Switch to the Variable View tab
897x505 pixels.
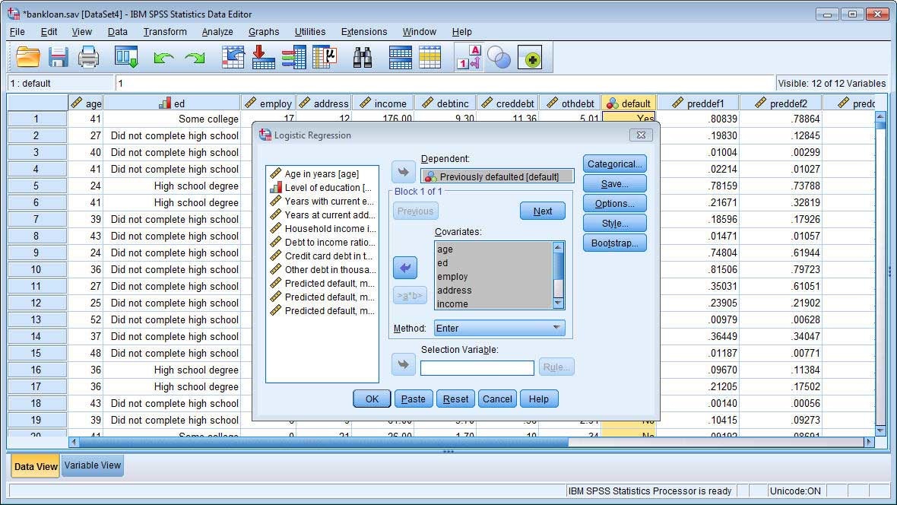(x=92, y=465)
